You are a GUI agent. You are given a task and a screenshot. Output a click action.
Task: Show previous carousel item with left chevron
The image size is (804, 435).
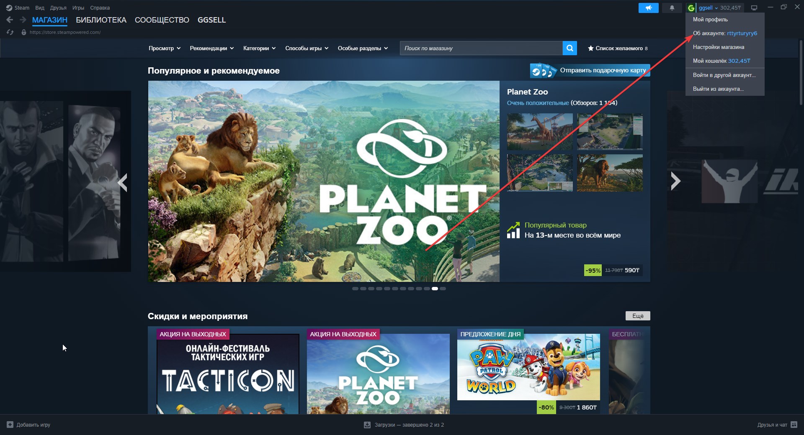coord(122,182)
